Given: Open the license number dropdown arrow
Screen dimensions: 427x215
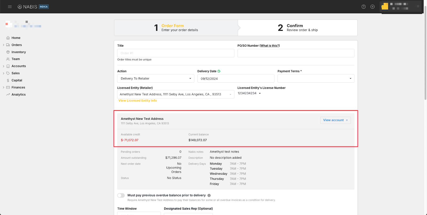Looking at the screenshot, I should (x=260, y=93).
